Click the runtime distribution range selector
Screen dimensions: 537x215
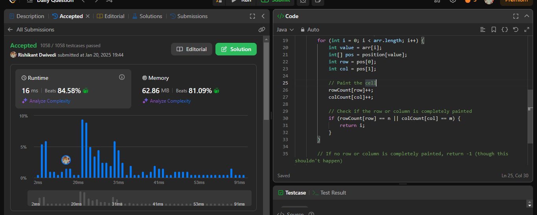(139, 198)
